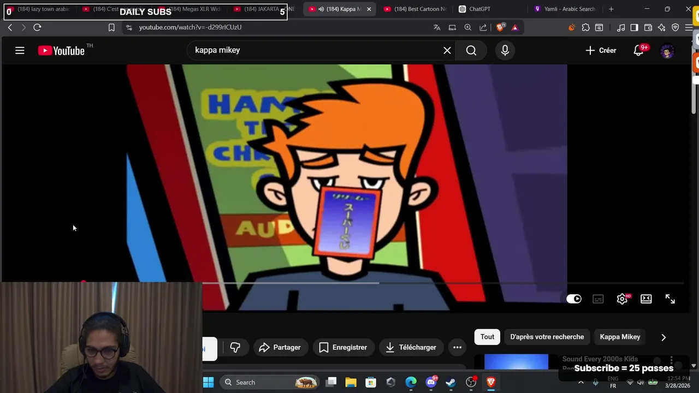Open the YouTube guide hamburger menu

tap(20, 51)
